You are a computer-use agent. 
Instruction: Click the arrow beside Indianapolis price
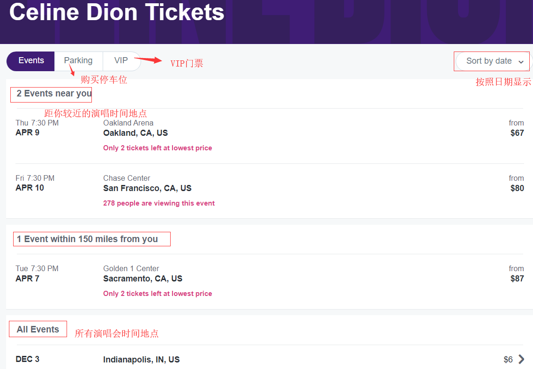pyautogui.click(x=521, y=360)
